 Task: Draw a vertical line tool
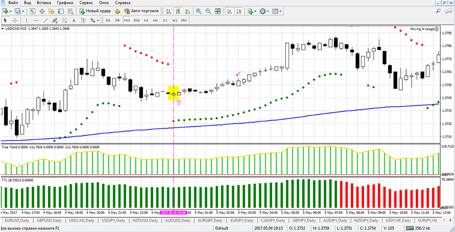click(27, 20)
